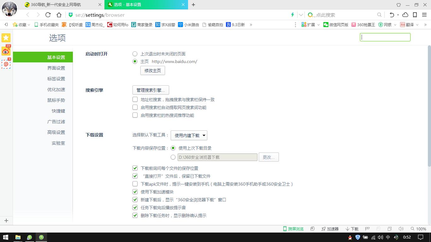
Task: Click the 管理搜索引擎 button
Action: click(151, 90)
